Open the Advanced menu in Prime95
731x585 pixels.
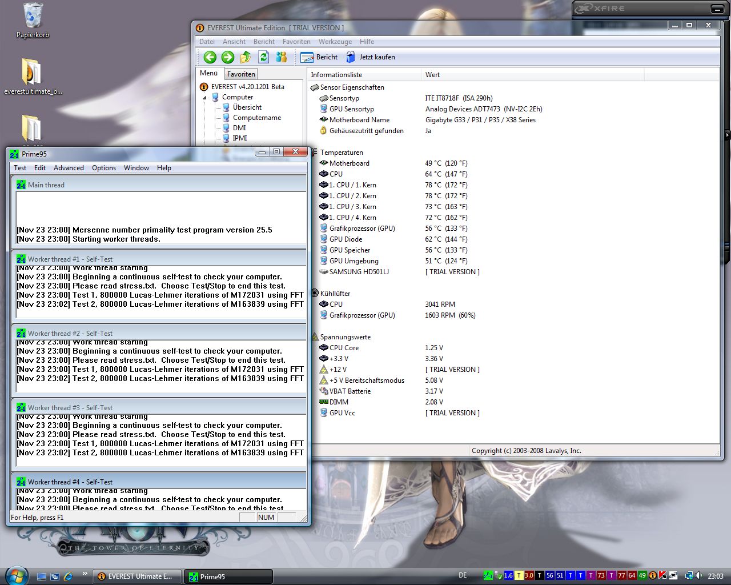tap(69, 168)
